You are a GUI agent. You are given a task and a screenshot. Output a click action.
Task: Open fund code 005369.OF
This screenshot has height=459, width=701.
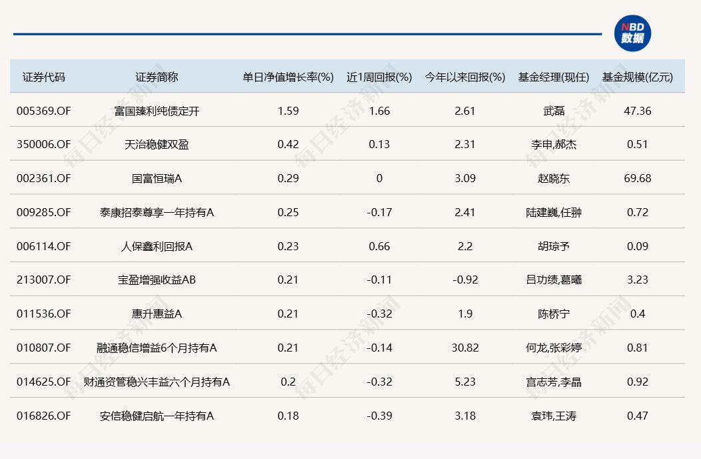pyautogui.click(x=43, y=111)
